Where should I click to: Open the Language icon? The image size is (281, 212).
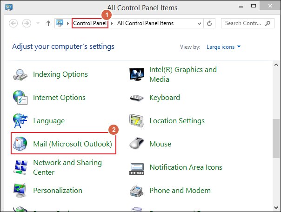coord(20,121)
